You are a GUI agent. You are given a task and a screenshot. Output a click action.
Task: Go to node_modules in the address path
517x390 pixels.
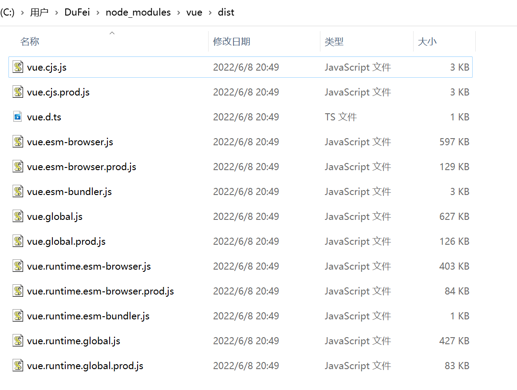point(138,12)
